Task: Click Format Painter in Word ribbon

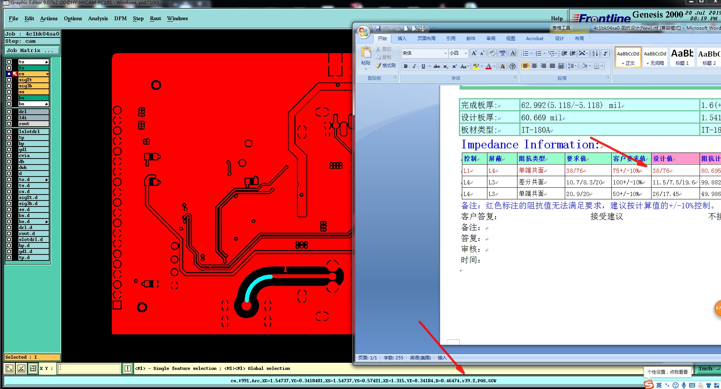Action: tap(386, 65)
